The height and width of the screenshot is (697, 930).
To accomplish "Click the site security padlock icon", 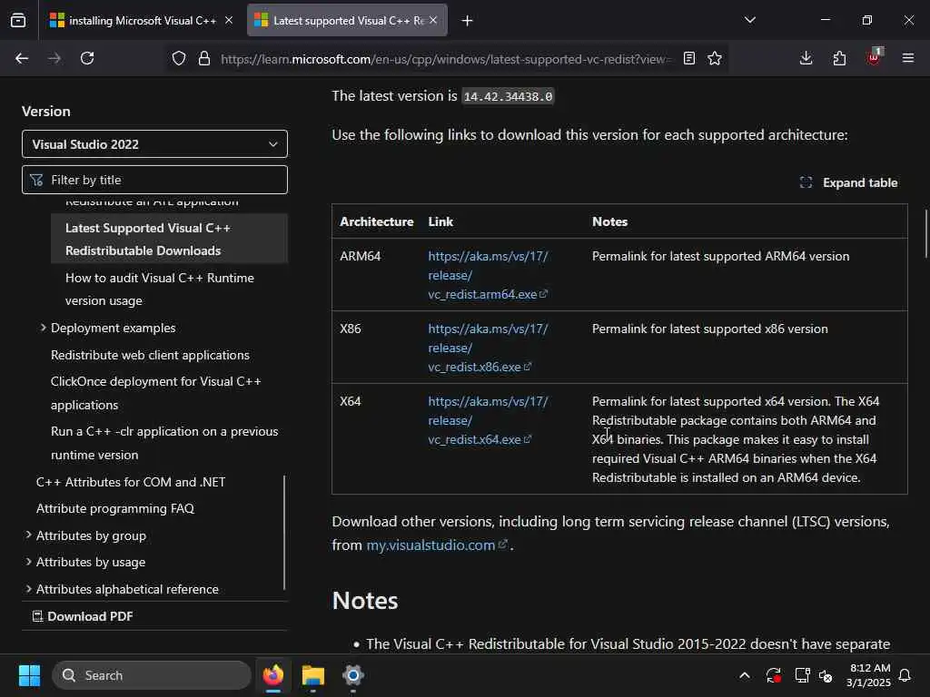I will [204, 58].
